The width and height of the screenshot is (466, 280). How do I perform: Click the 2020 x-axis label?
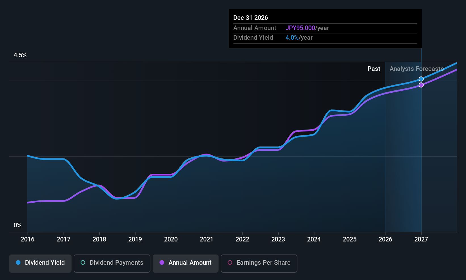coord(171,239)
